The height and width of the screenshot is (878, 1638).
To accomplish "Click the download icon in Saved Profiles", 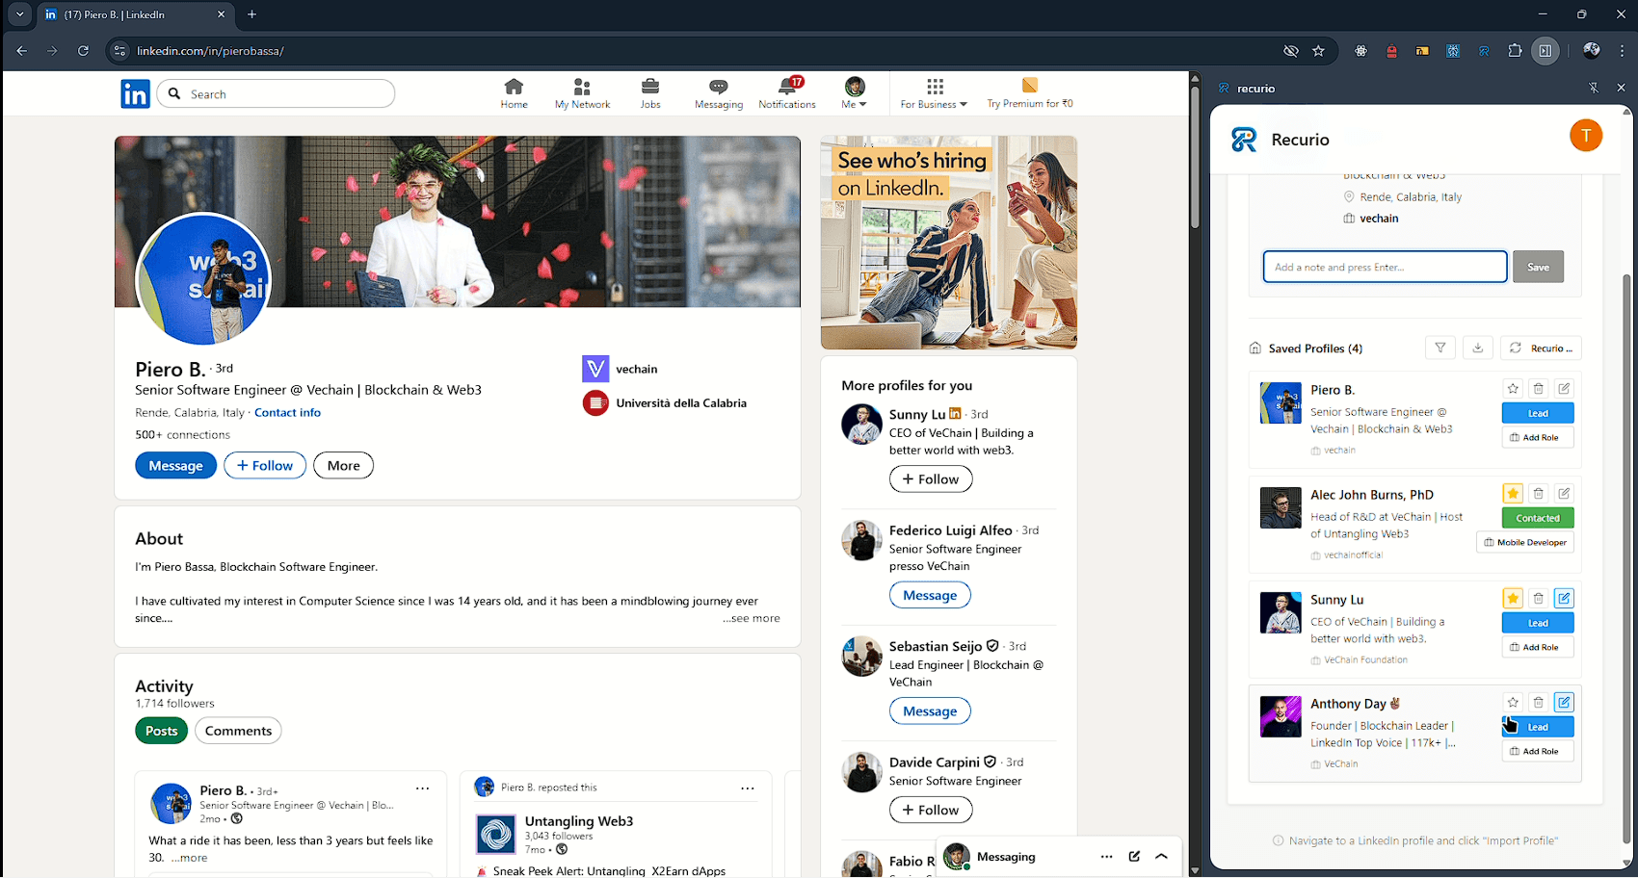I will (x=1477, y=349).
